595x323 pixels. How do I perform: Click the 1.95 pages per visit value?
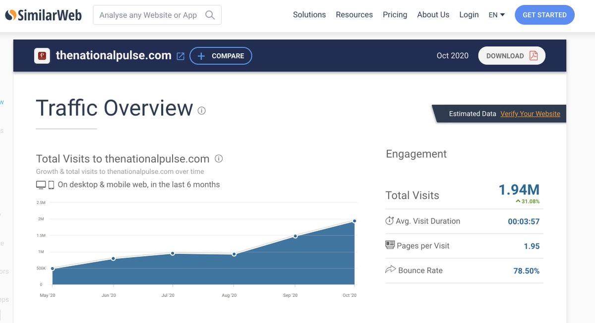pos(532,246)
